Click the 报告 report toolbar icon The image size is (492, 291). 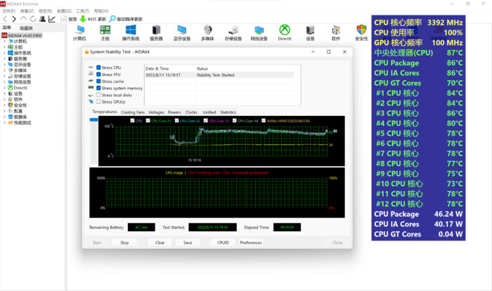coord(64,19)
